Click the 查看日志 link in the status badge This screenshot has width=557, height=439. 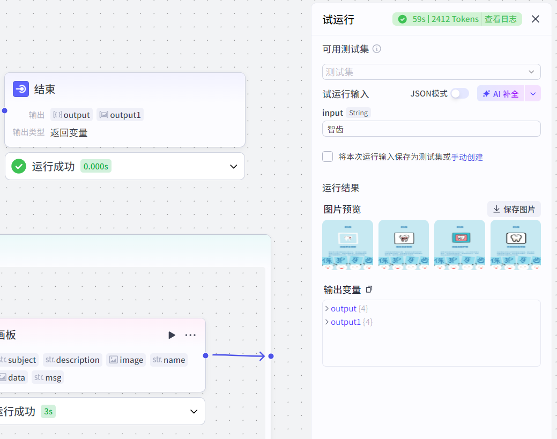[x=501, y=19]
